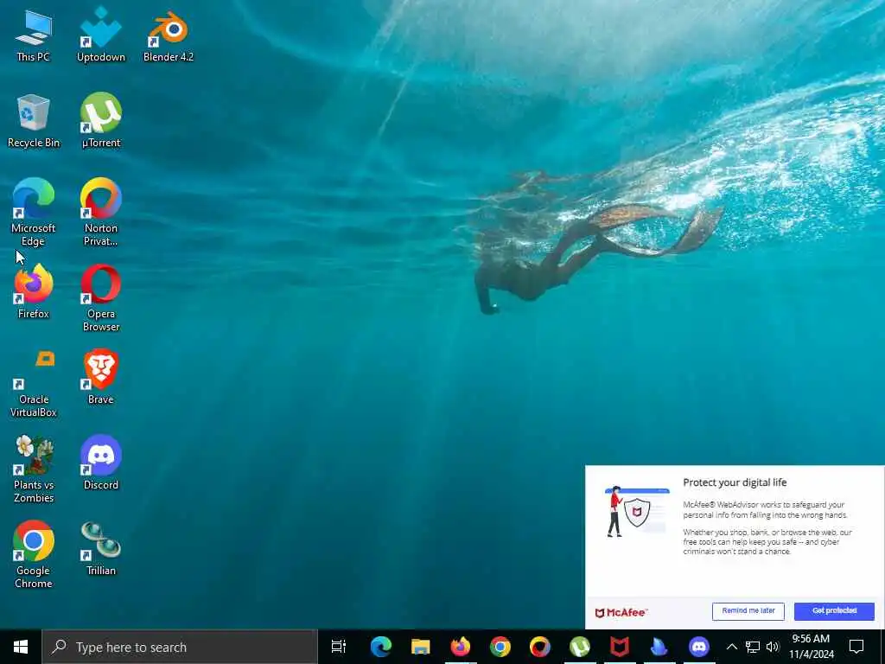Open µTorrent from the taskbar

580,647
